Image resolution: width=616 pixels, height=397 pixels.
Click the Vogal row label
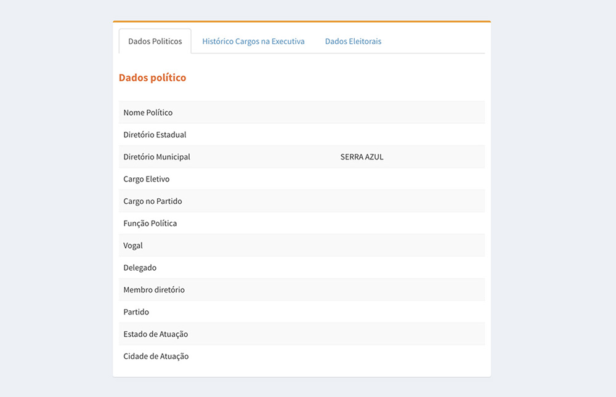[x=133, y=246]
